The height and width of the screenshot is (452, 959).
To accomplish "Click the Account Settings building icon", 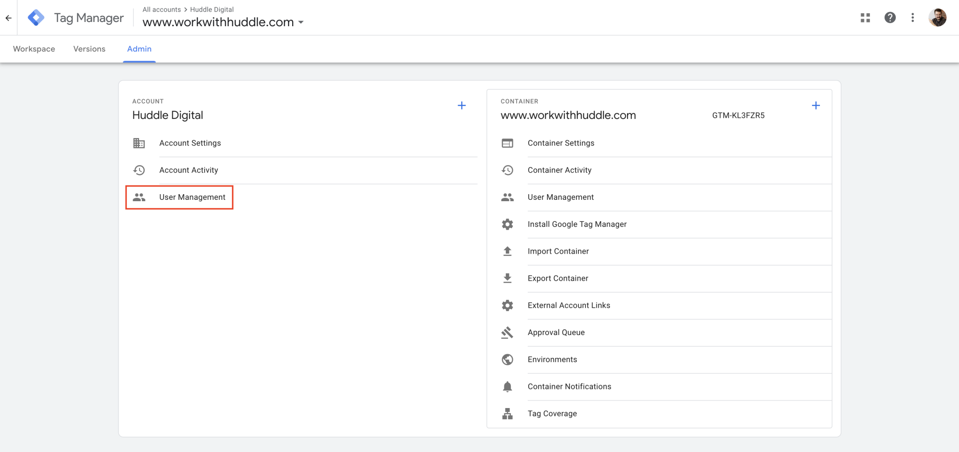I will 139,143.
